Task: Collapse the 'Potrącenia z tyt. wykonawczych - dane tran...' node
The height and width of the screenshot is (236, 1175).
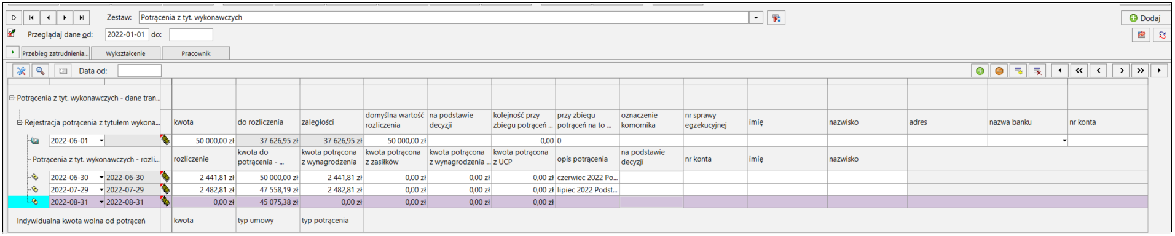Action: coord(12,98)
